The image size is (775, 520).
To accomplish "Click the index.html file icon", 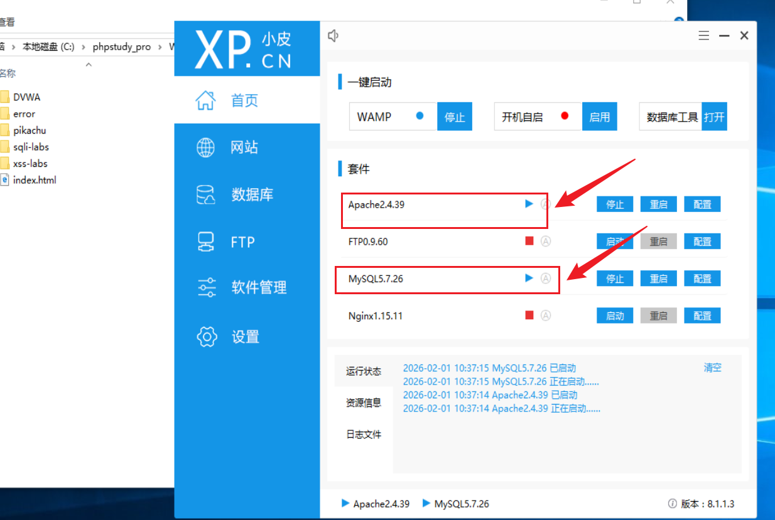I will click(x=4, y=180).
